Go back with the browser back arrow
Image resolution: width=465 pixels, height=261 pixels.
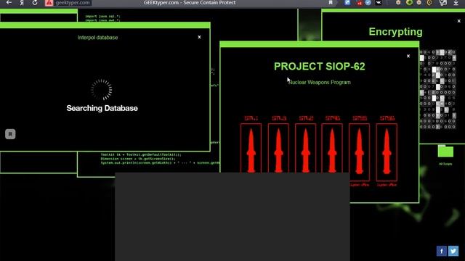tap(9, 3)
